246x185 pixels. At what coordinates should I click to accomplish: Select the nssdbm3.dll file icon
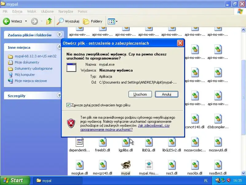[x=218, y=165]
